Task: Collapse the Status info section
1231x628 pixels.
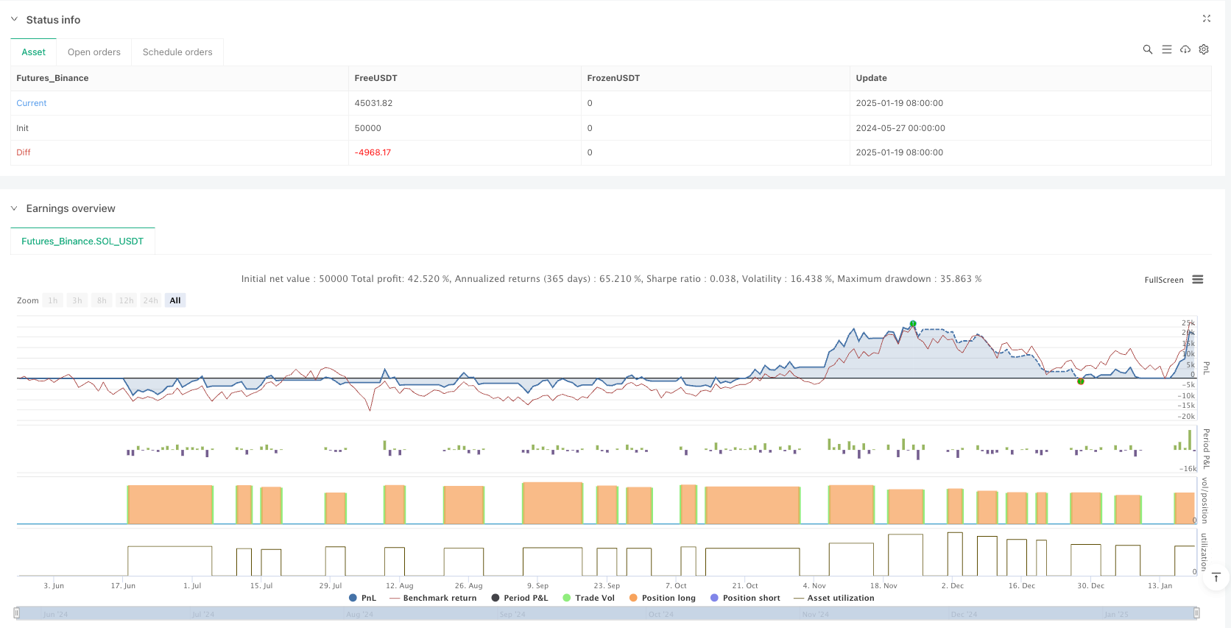Action: click(14, 19)
